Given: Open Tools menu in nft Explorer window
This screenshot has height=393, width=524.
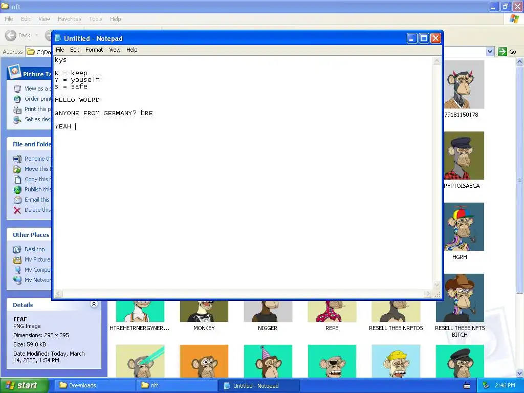Looking at the screenshot, I should click(x=95, y=19).
